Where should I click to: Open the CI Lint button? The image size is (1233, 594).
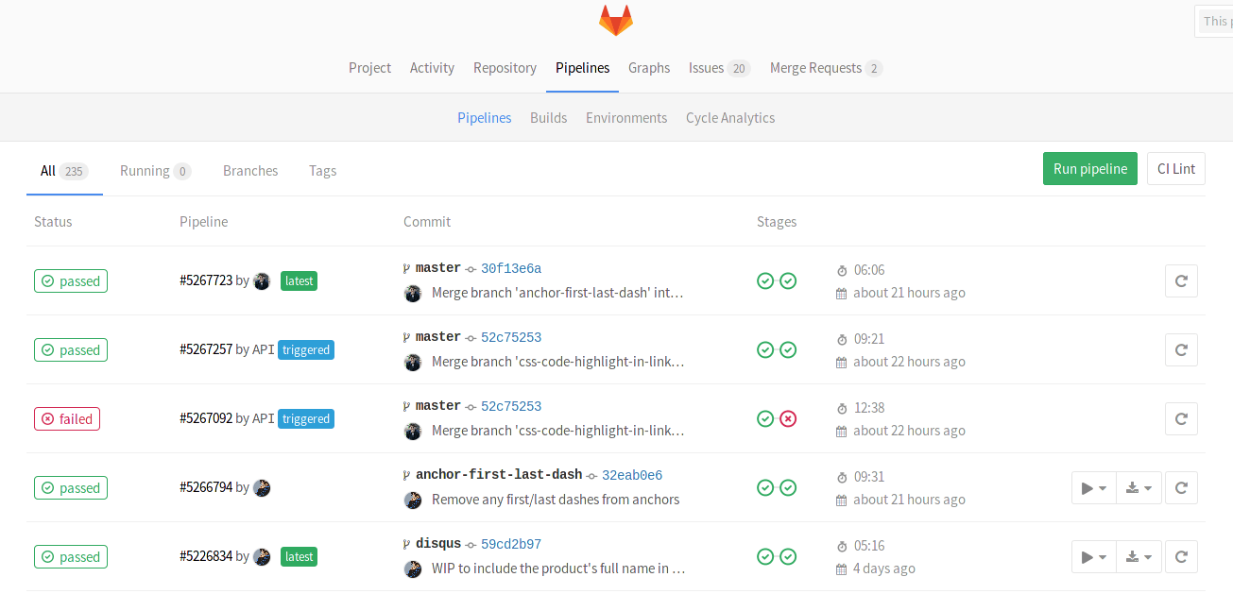1175,169
